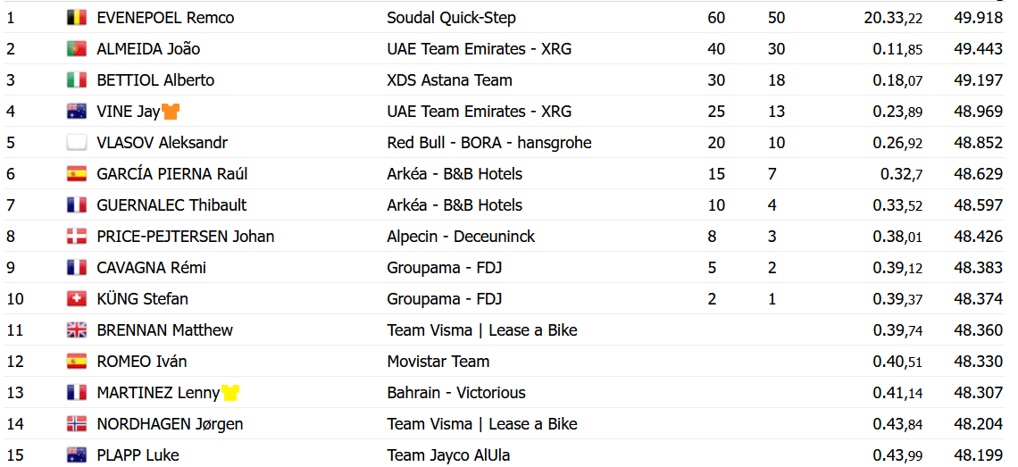Open the Movistar Team link
Viewport: 1018px width, 467px height.
pos(438,362)
